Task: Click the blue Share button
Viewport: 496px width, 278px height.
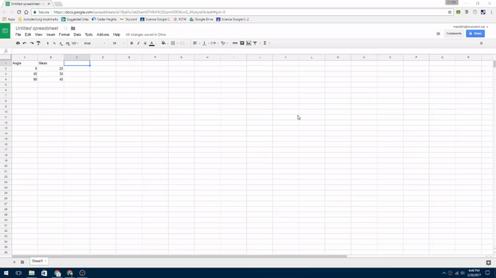Action: [475, 33]
